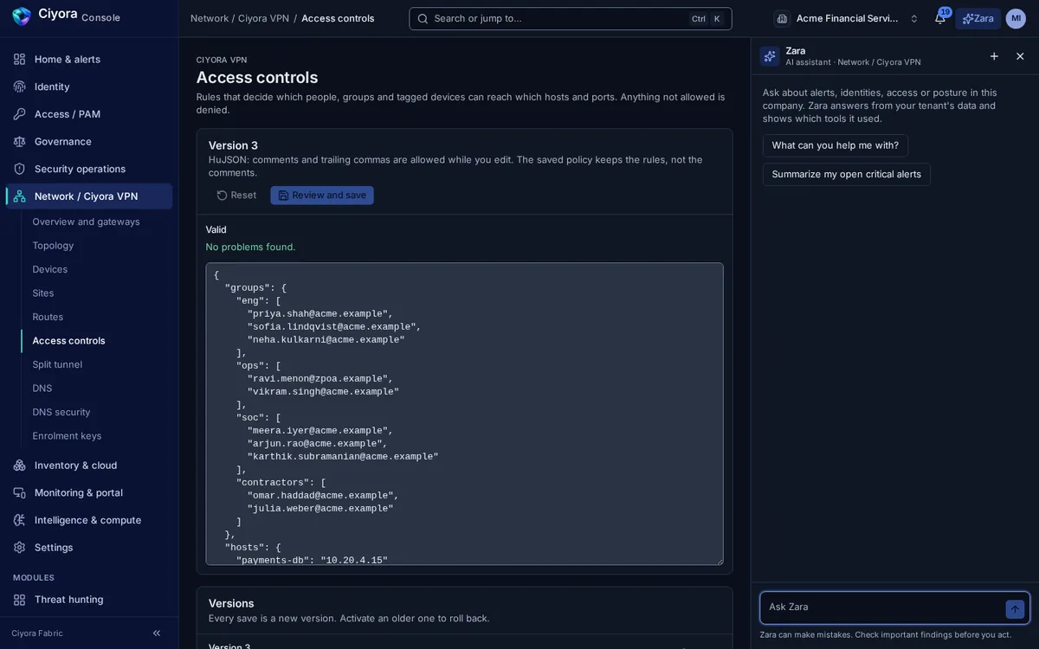Open Split tunnel settings
The image size is (1039, 649).
[96, 364]
